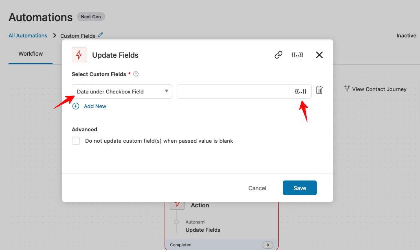The height and width of the screenshot is (250, 420).
Task: Expand the custom field selector arrow
Action: point(167,91)
